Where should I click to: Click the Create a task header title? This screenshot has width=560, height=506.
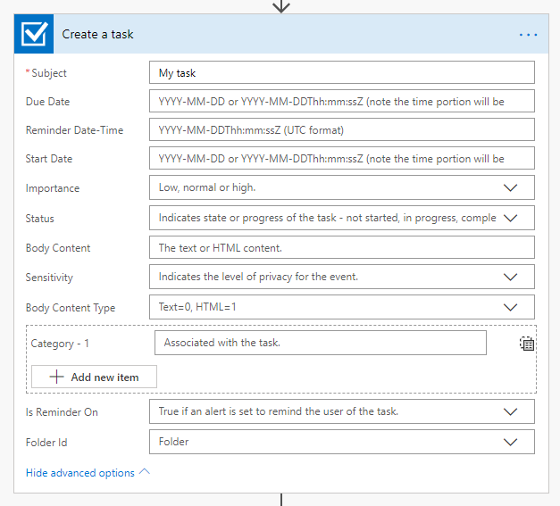(x=97, y=34)
